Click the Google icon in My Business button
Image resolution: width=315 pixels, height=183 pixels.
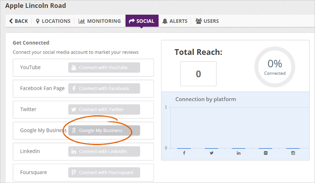click(73, 131)
